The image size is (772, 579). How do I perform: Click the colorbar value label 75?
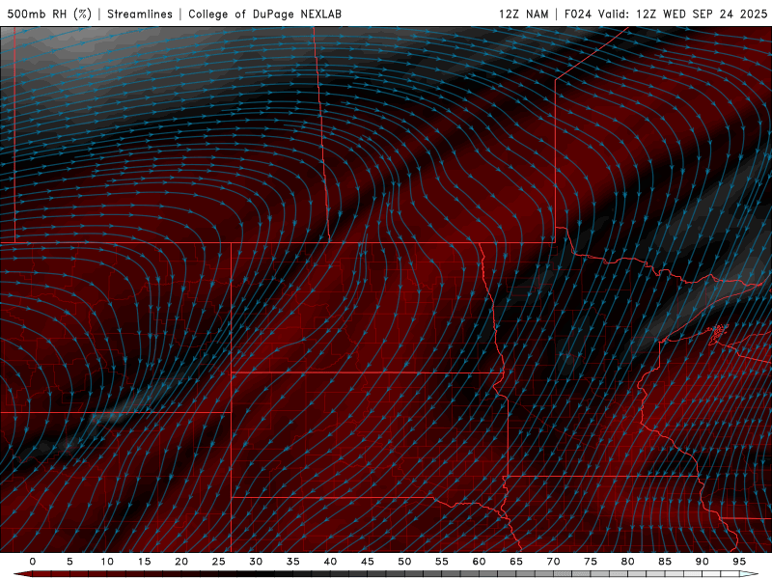pos(591,562)
